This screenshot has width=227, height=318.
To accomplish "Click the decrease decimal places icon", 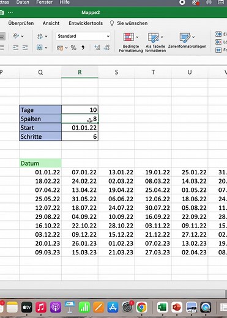I will 106,48.
